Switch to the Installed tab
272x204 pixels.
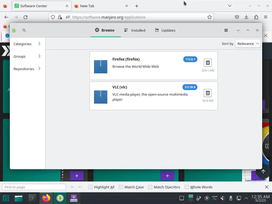pyautogui.click(x=135, y=30)
